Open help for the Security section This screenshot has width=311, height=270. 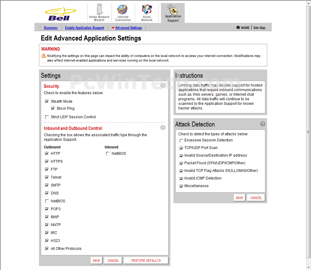point(163,86)
